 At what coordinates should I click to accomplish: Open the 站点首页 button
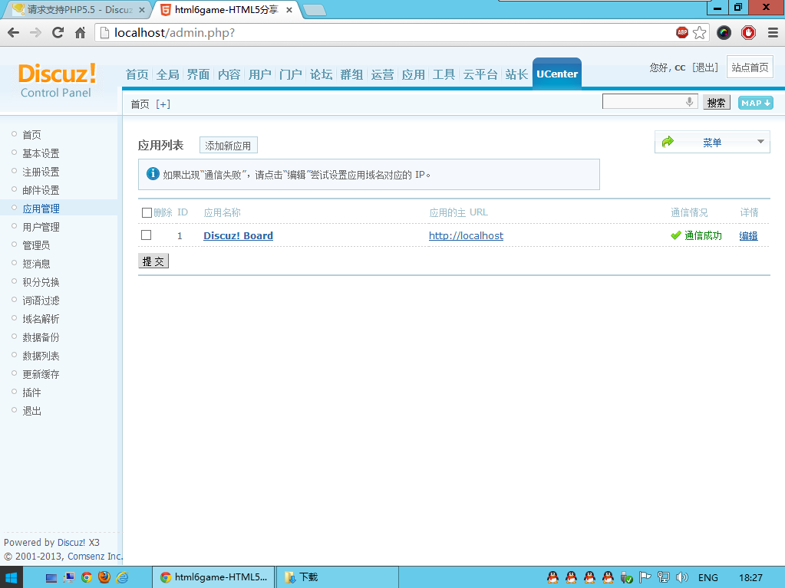[750, 67]
